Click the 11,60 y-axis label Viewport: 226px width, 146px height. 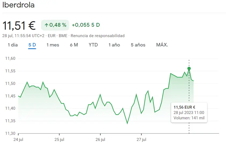point(10,58)
